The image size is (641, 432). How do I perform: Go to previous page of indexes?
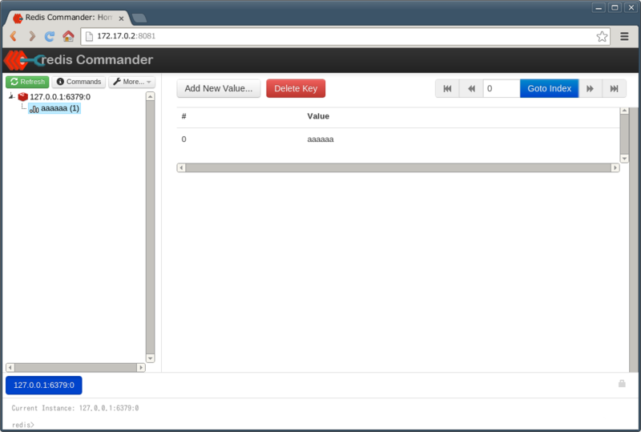(471, 88)
